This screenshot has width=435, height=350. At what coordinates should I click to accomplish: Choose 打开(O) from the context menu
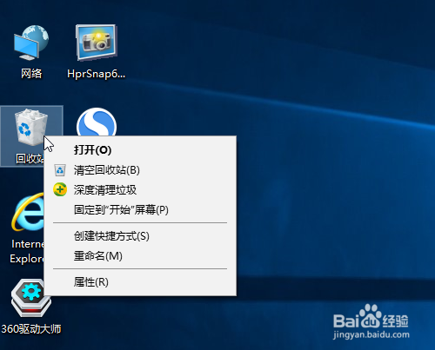coord(140,150)
